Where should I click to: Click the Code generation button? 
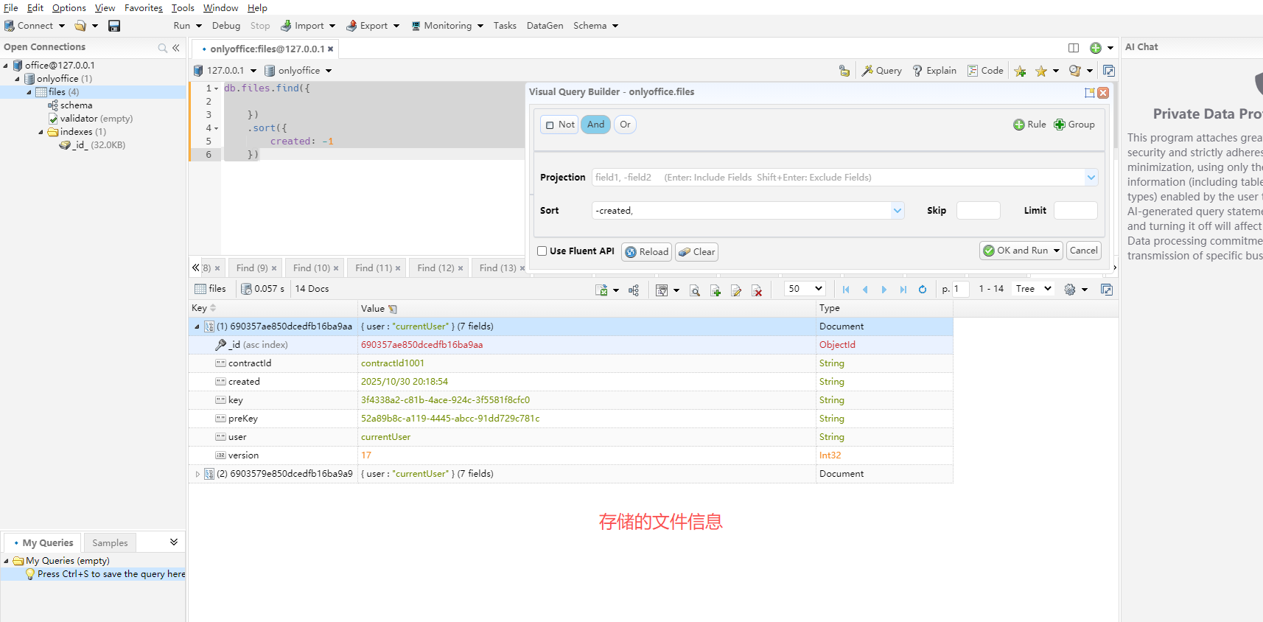click(x=985, y=71)
